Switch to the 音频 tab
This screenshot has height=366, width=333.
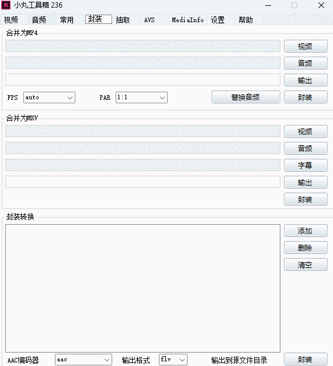pyautogui.click(x=42, y=20)
